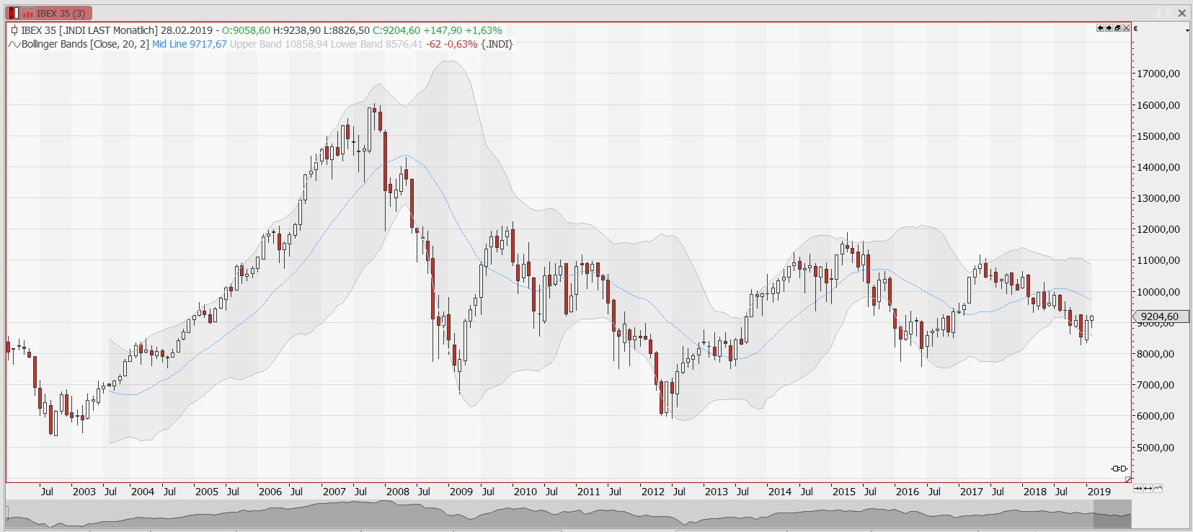Open the euro currency axis dropdown arrow
1193x532 pixels.
pos(1187,31)
